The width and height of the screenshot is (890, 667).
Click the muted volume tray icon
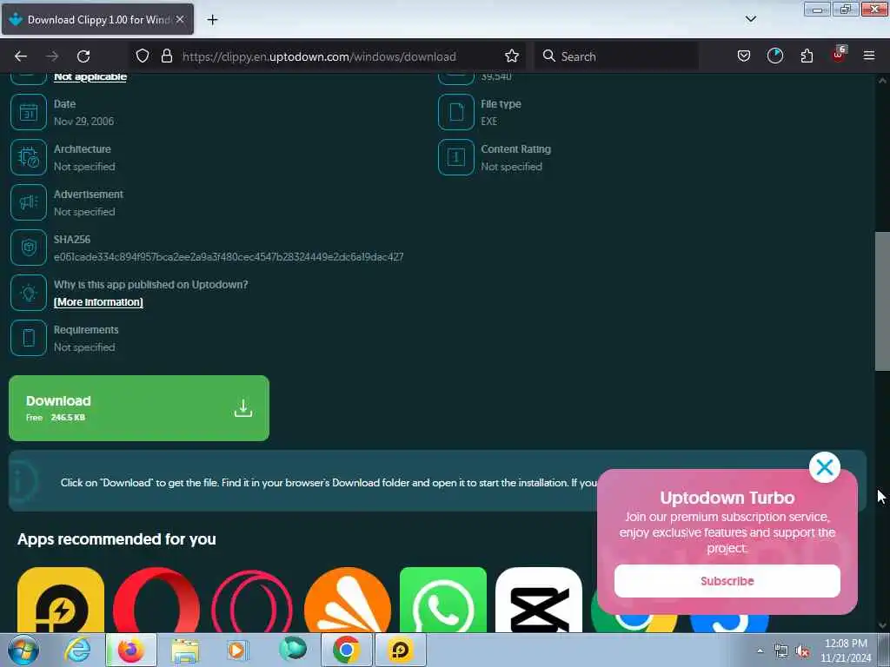(802, 651)
